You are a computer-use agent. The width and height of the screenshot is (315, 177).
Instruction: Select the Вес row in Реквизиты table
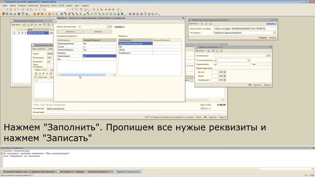150,47
